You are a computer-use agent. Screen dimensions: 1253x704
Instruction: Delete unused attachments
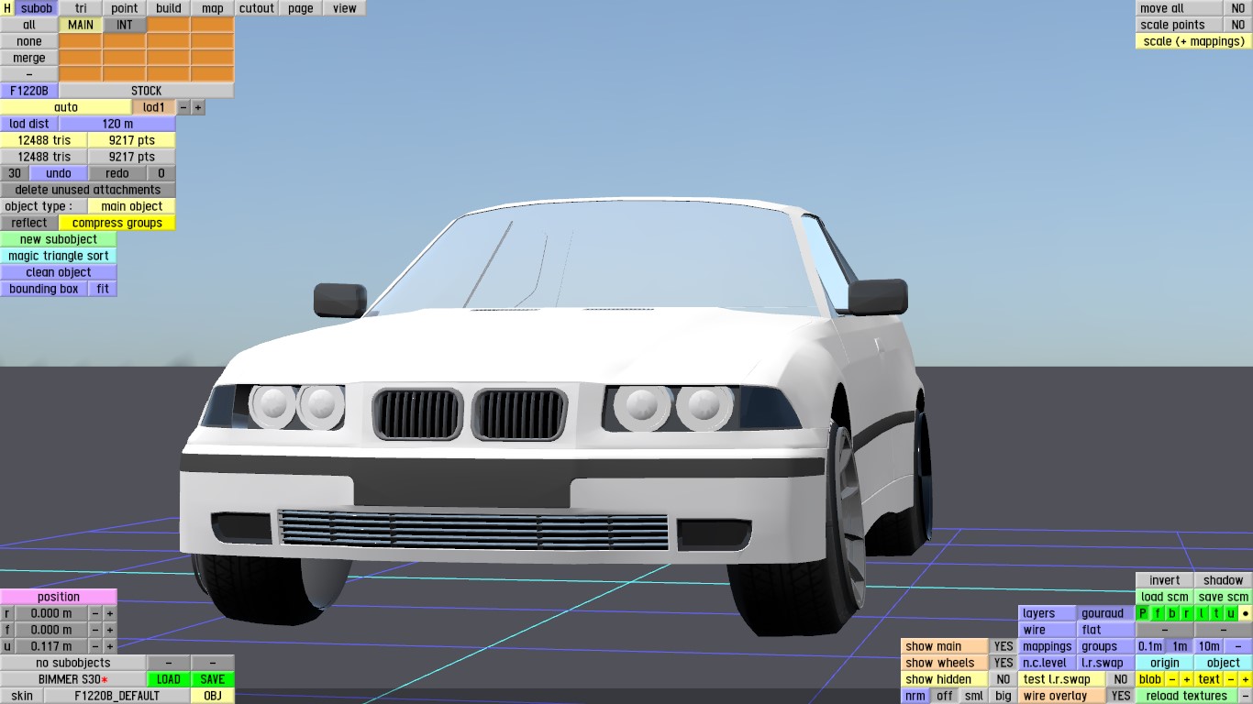pyautogui.click(x=88, y=190)
